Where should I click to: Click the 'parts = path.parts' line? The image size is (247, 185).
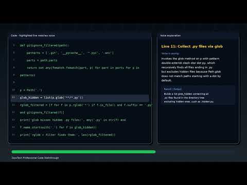(x=42, y=61)
